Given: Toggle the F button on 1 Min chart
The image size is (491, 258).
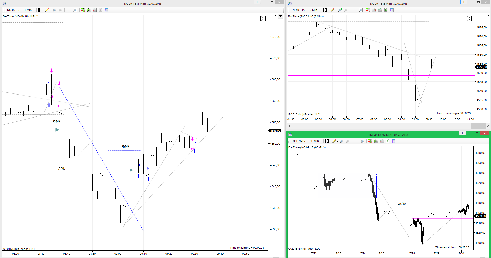Looking at the screenshot, I should (275, 16).
